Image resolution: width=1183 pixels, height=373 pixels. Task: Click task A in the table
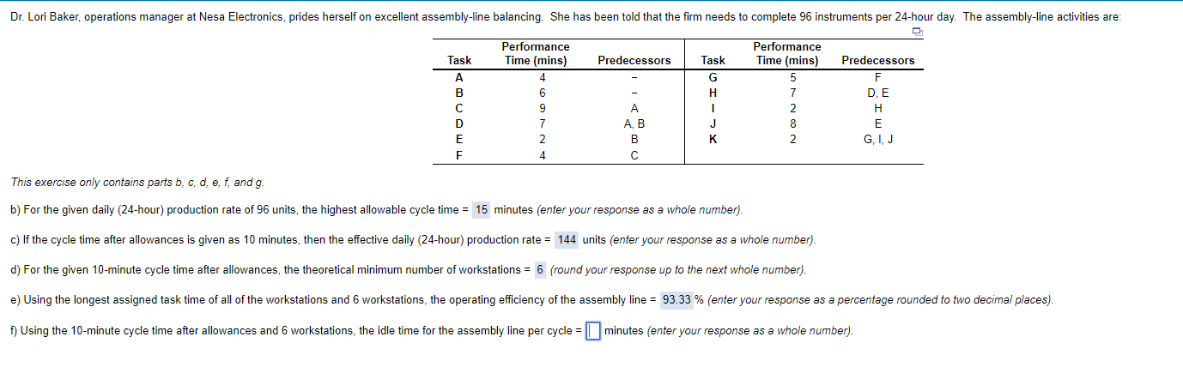tap(459, 76)
